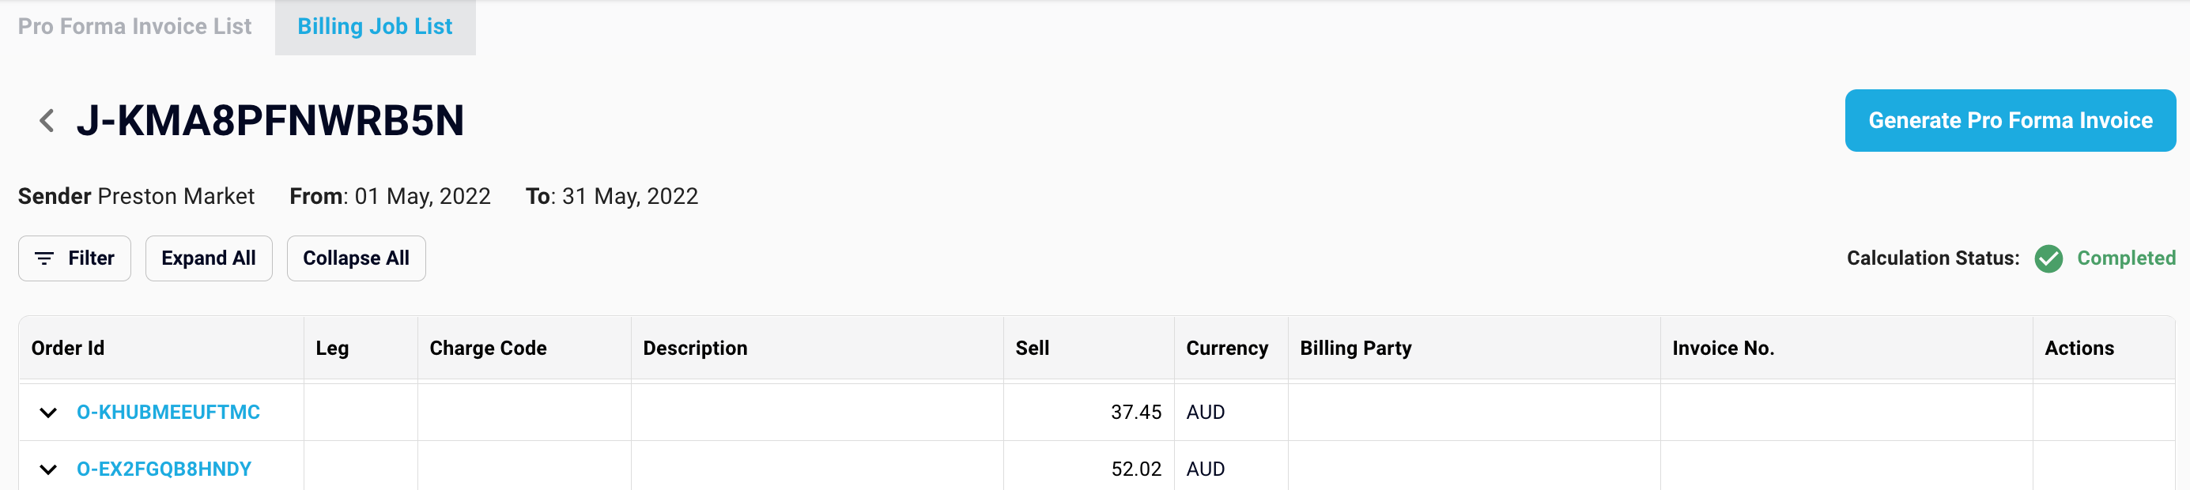
Task: Open order link O-KHUBMEEUFTMC
Action: [x=168, y=412]
